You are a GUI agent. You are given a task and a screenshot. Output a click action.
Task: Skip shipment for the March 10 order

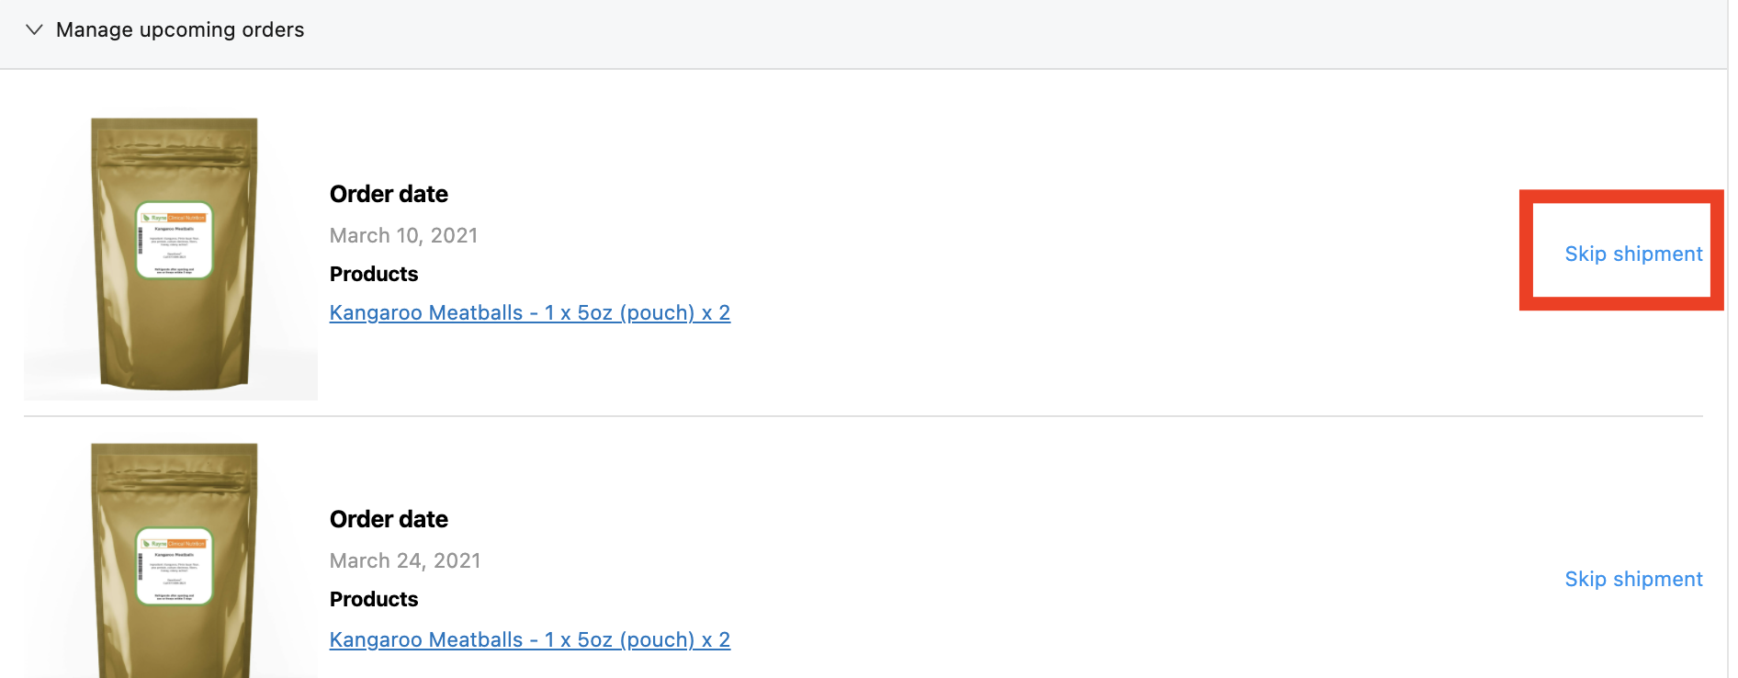point(1633,254)
